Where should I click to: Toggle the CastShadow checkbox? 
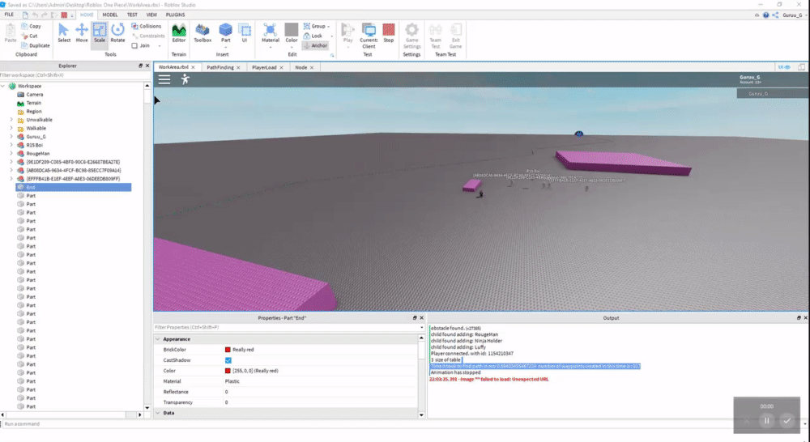click(228, 360)
